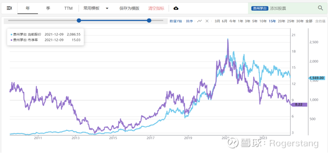Open the 常用模板 dropdown arrow
Viewport: 328px width, 153px height.
[x=107, y=9]
